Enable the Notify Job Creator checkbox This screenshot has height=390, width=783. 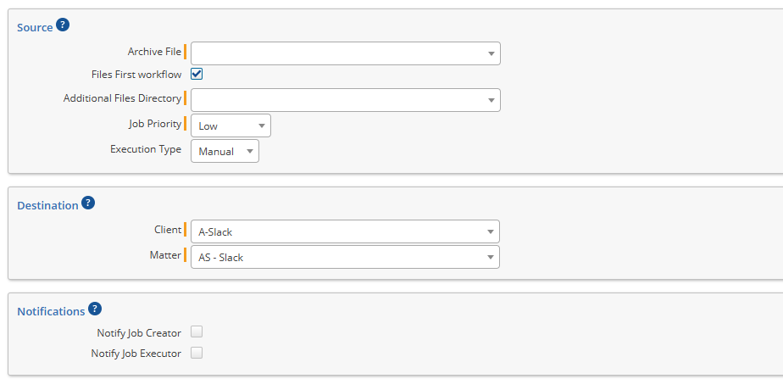pos(197,332)
